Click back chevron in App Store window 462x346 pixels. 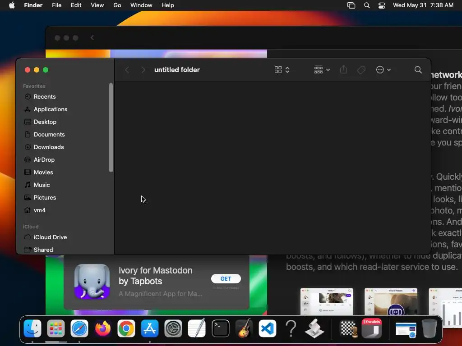tap(92, 38)
